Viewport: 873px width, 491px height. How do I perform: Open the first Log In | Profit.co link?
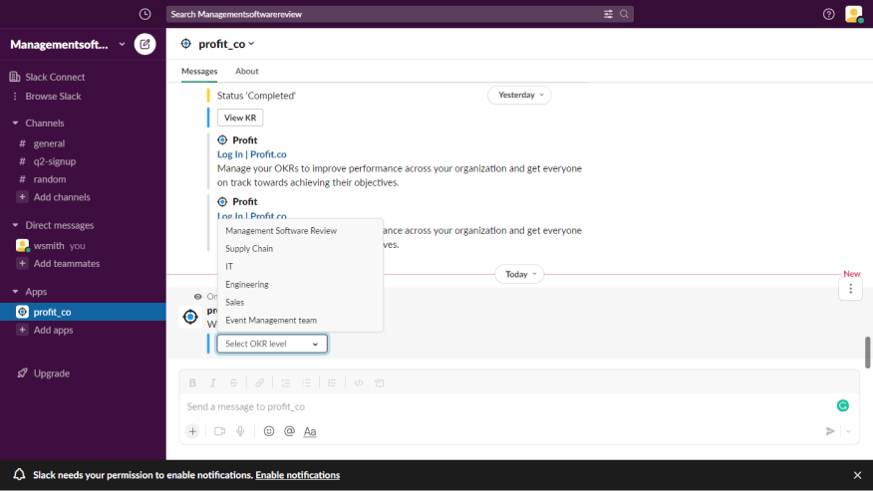(252, 154)
